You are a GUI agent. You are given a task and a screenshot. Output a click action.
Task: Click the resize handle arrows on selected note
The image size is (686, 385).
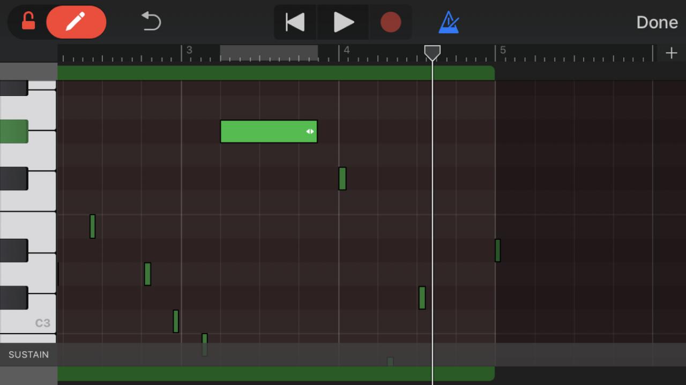coord(310,131)
